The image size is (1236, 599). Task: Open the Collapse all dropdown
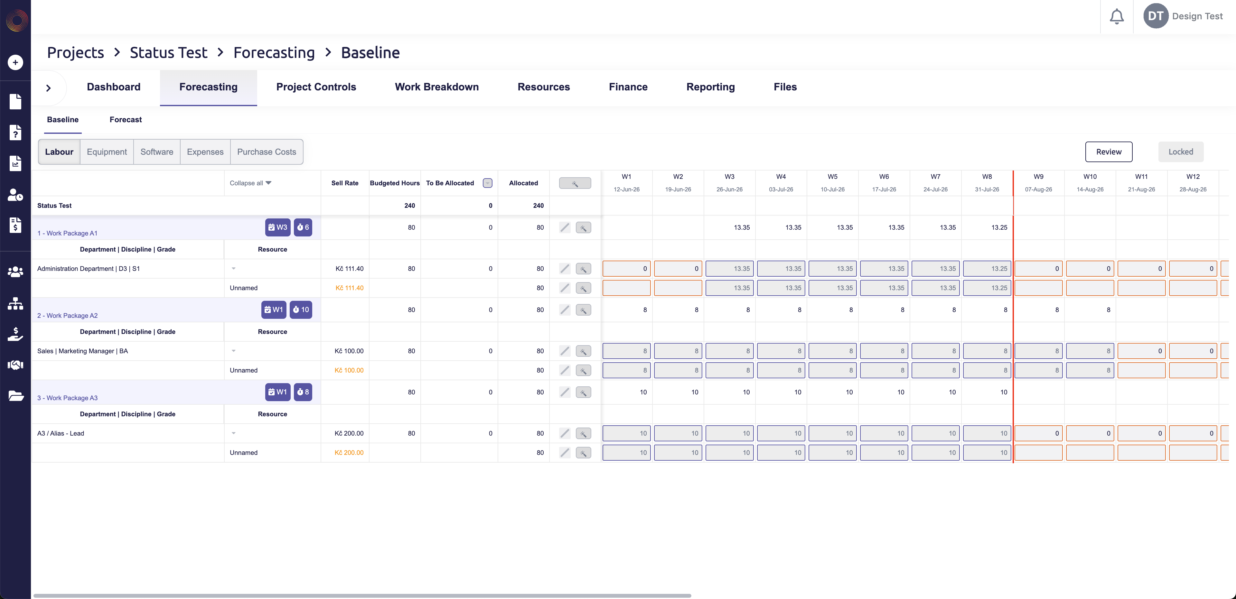point(250,183)
